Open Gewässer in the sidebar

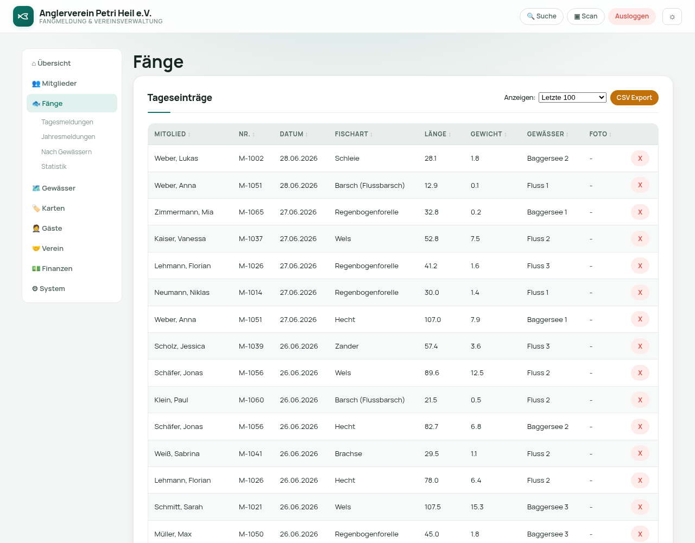click(72, 188)
